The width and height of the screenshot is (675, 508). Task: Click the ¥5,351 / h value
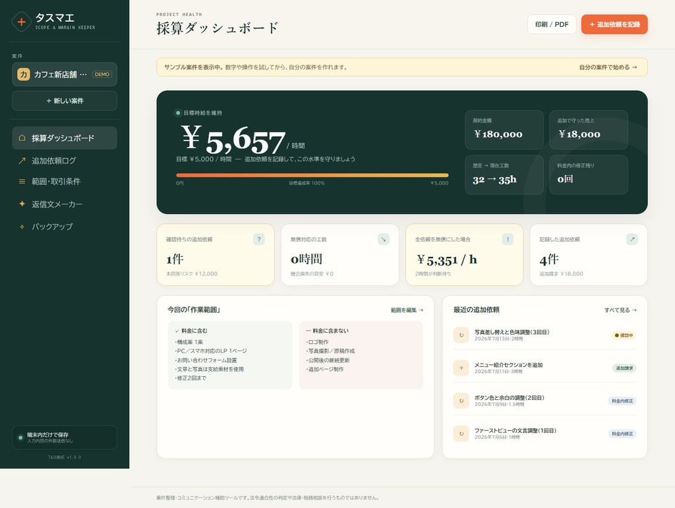coord(447,260)
